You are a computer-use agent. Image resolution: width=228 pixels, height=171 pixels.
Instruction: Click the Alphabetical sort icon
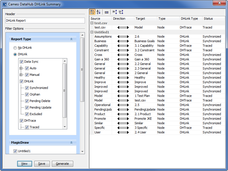pyautogui.click(x=99, y=12)
